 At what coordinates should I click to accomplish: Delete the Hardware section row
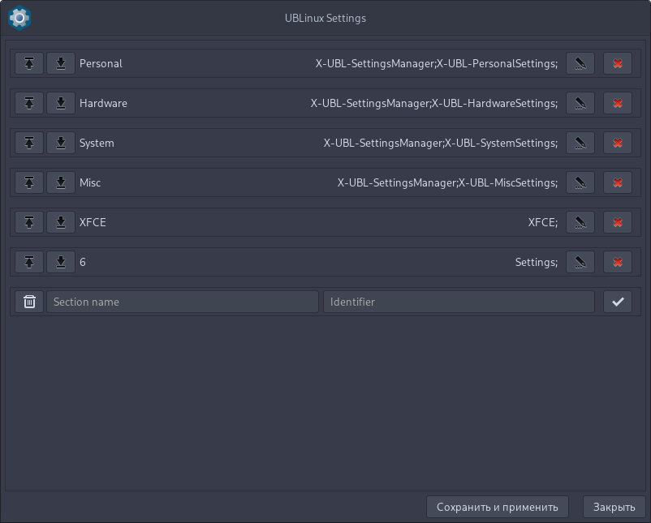tap(618, 103)
